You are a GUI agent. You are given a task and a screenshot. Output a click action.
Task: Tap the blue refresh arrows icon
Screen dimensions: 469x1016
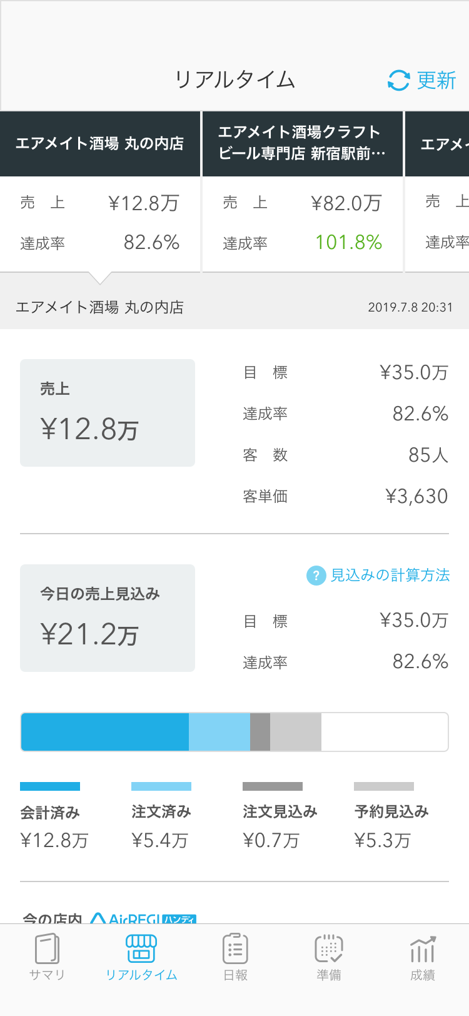click(398, 80)
